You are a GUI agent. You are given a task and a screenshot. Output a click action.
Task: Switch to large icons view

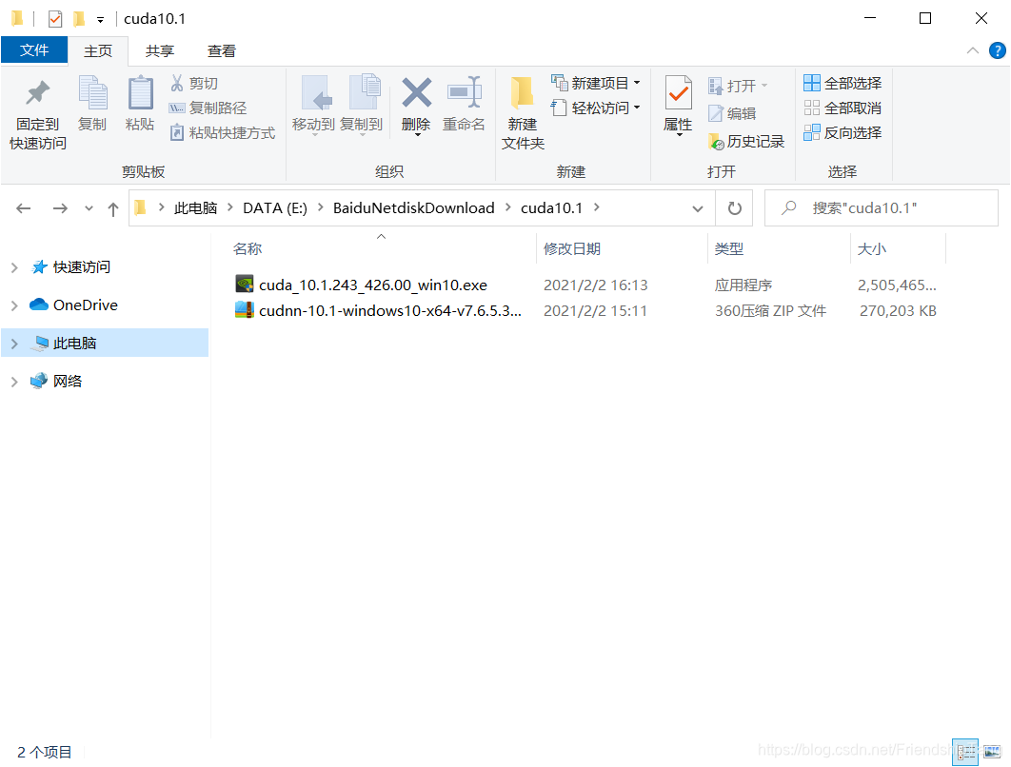click(x=992, y=752)
